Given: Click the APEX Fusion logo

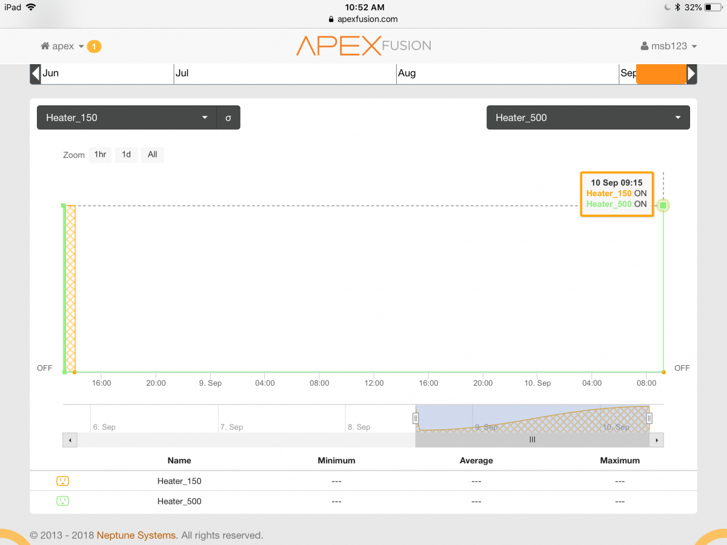Looking at the screenshot, I should coord(363,46).
